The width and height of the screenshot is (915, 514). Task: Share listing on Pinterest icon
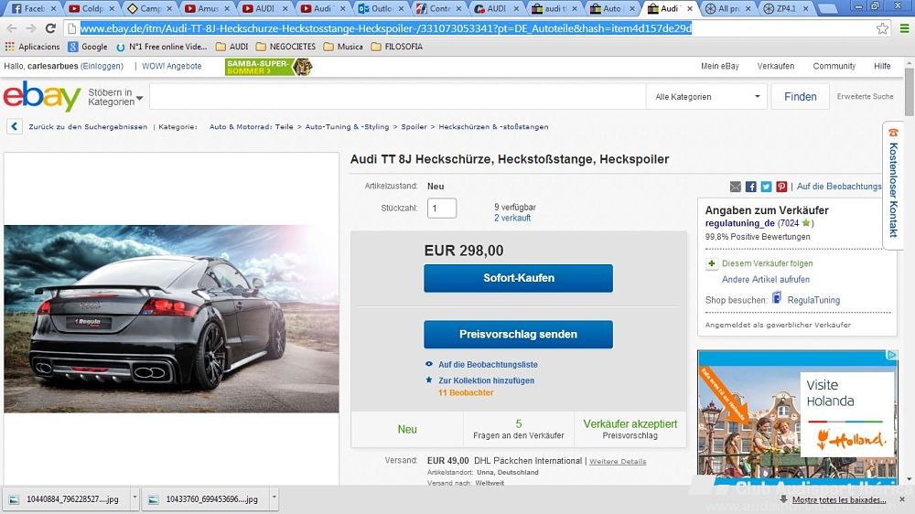click(782, 187)
